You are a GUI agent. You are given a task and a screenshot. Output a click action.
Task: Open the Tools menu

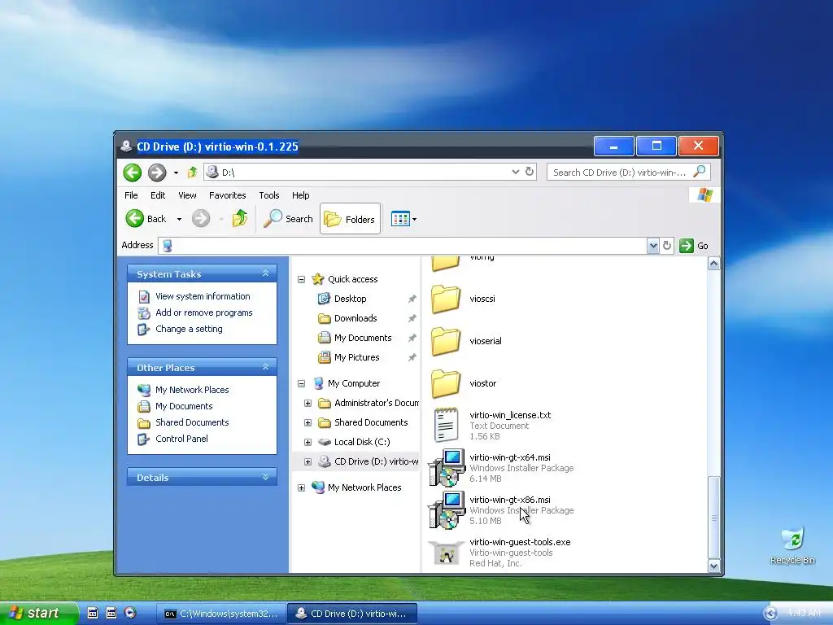[x=268, y=195]
